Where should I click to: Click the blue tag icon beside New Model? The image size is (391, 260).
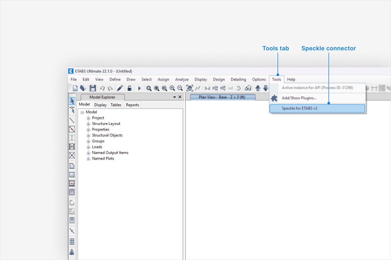(83, 88)
